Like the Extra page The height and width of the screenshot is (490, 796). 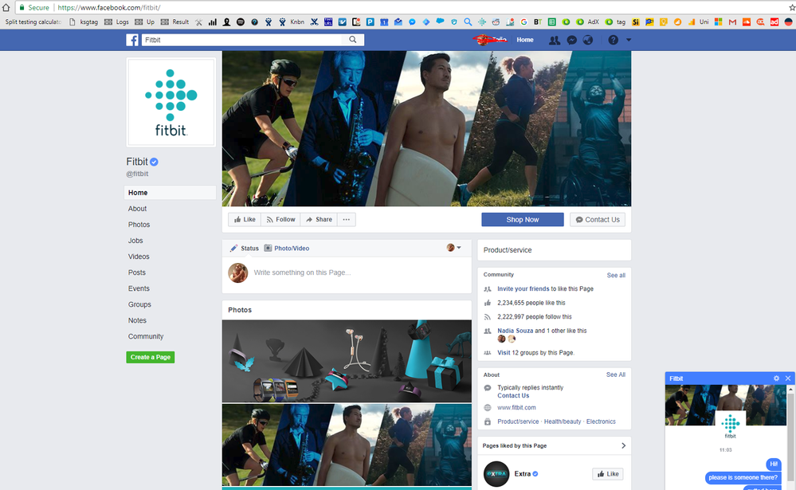608,474
